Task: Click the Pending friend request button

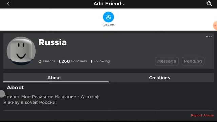Action: pyautogui.click(x=193, y=61)
